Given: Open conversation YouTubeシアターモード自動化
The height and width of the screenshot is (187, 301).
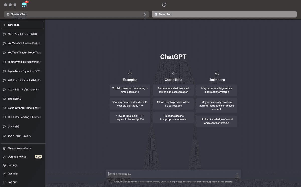Looking at the screenshot, I should click(x=23, y=43).
